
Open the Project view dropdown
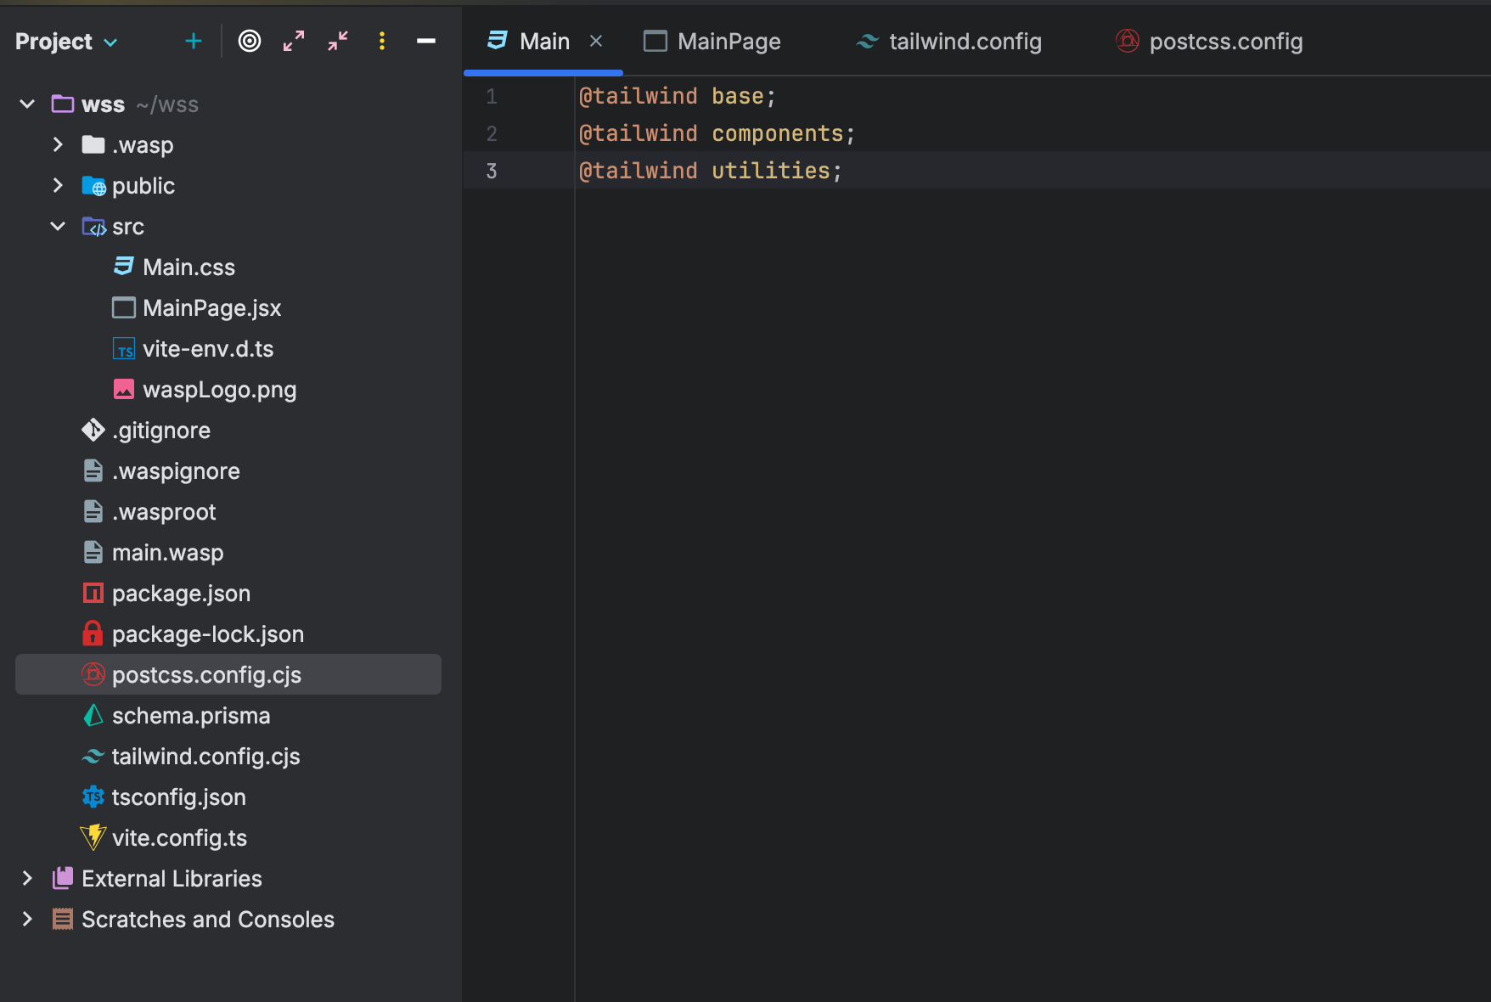[66, 42]
